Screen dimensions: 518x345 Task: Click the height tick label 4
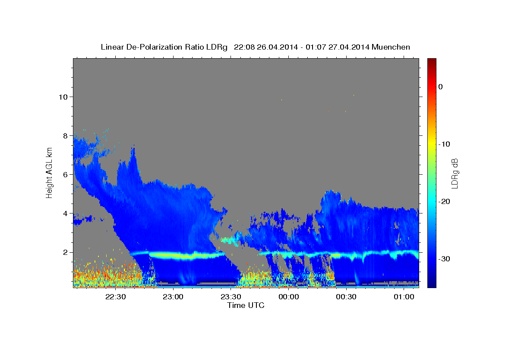pyautogui.click(x=65, y=213)
